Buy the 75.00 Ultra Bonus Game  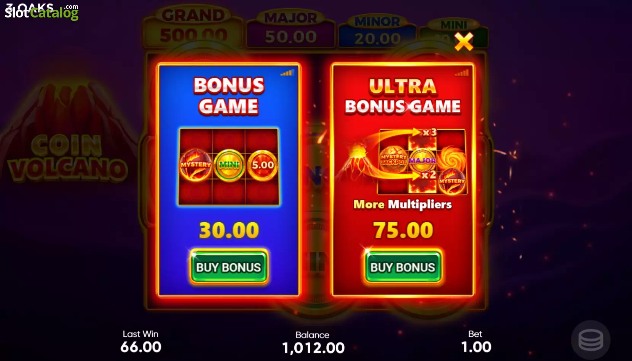[403, 267]
